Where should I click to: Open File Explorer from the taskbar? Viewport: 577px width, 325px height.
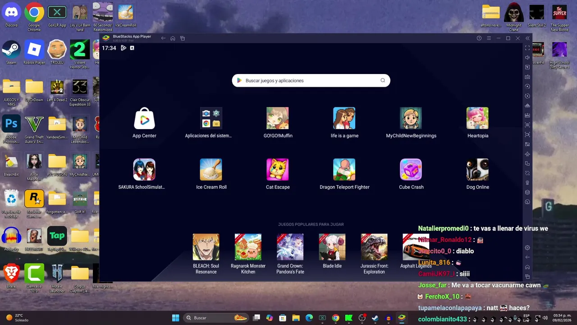coord(296,318)
